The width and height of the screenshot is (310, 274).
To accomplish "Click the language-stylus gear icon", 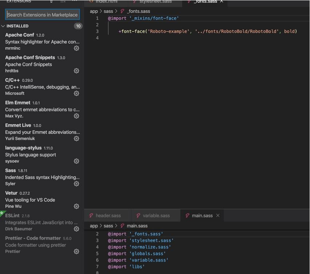I will (76, 161).
